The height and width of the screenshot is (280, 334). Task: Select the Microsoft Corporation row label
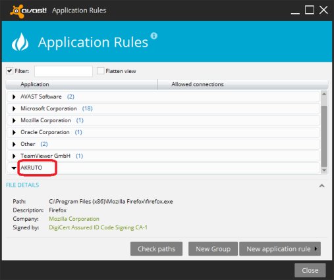[49, 108]
